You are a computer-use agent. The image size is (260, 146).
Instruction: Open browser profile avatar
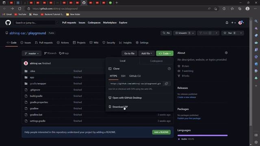pyautogui.click(x=247, y=9)
